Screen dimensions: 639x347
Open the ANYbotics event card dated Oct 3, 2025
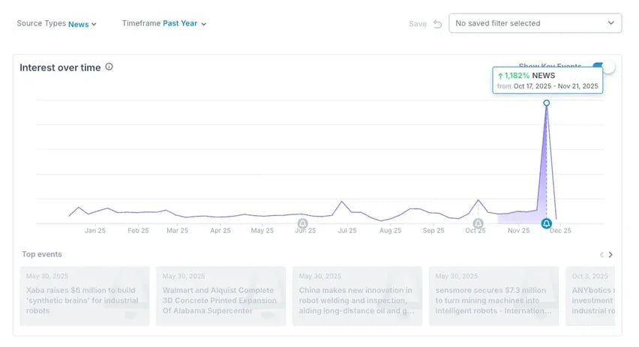[x=590, y=296]
